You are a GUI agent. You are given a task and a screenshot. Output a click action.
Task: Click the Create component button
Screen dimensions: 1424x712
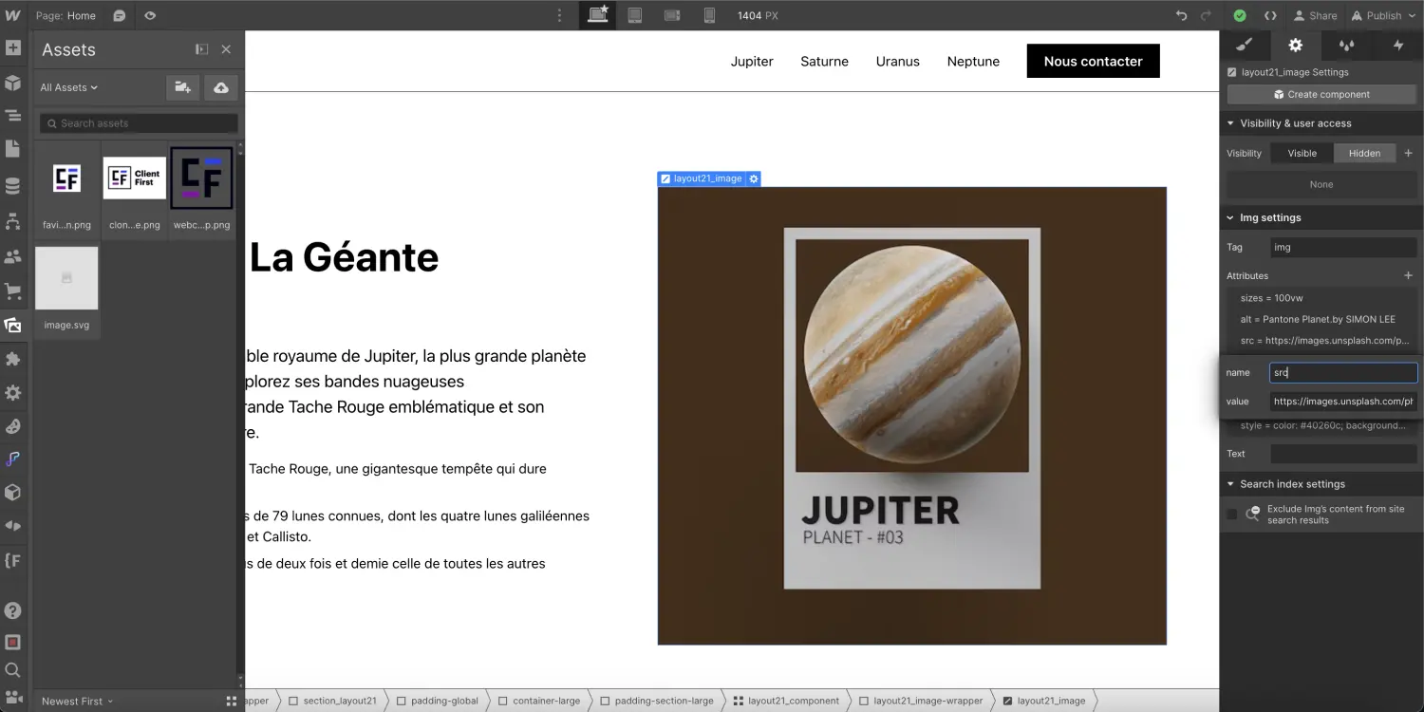coord(1321,94)
